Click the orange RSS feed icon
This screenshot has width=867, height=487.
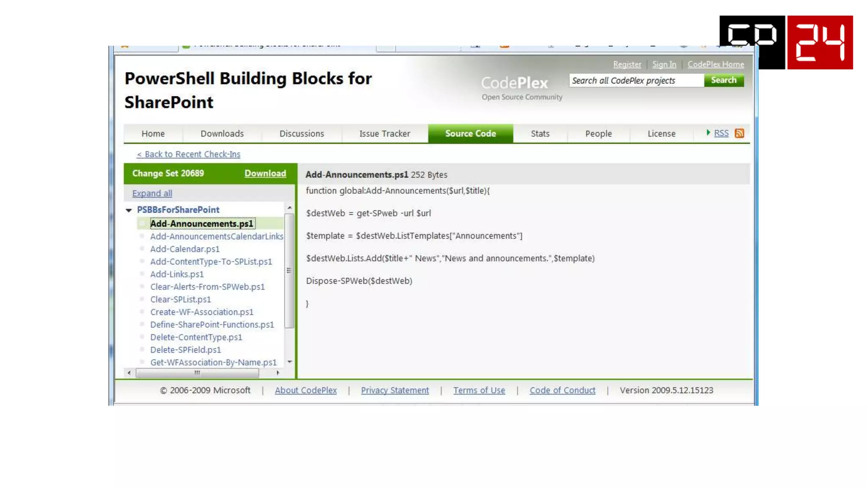[739, 133]
